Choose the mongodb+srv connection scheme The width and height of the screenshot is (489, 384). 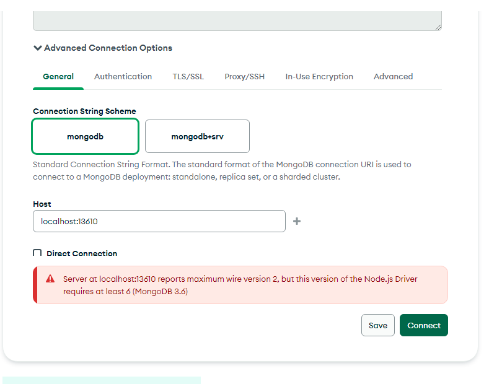coord(197,136)
